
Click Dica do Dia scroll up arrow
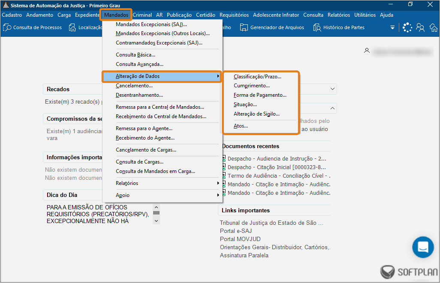(x=156, y=207)
